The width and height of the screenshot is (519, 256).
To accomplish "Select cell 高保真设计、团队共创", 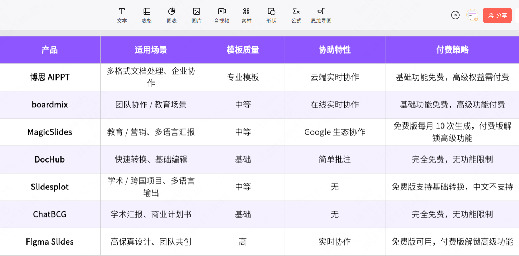I will click(151, 242).
